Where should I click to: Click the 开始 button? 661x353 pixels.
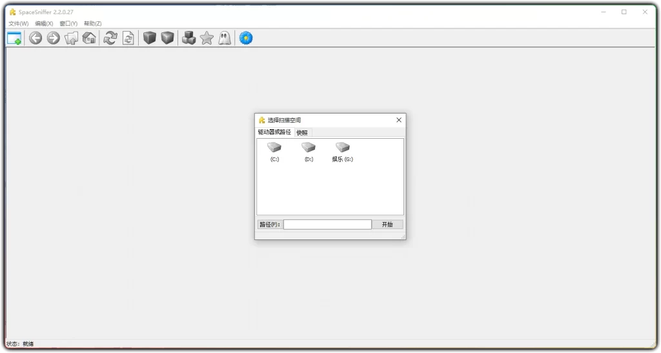(x=387, y=225)
